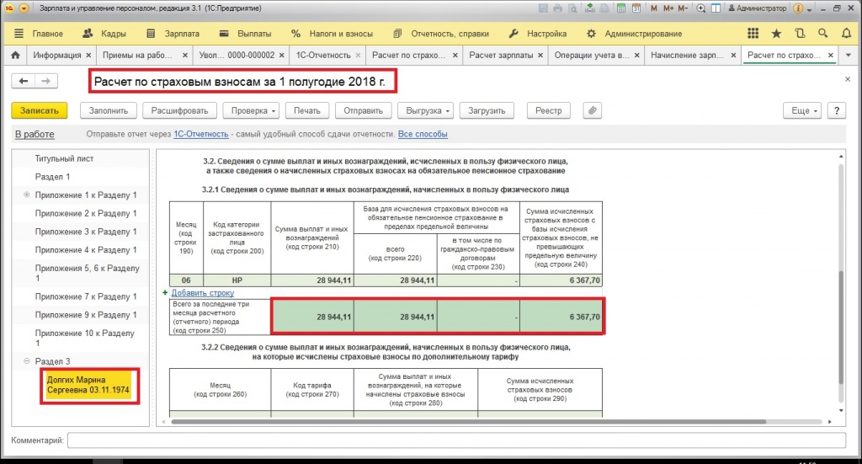Open the Все способы link

(x=423, y=134)
